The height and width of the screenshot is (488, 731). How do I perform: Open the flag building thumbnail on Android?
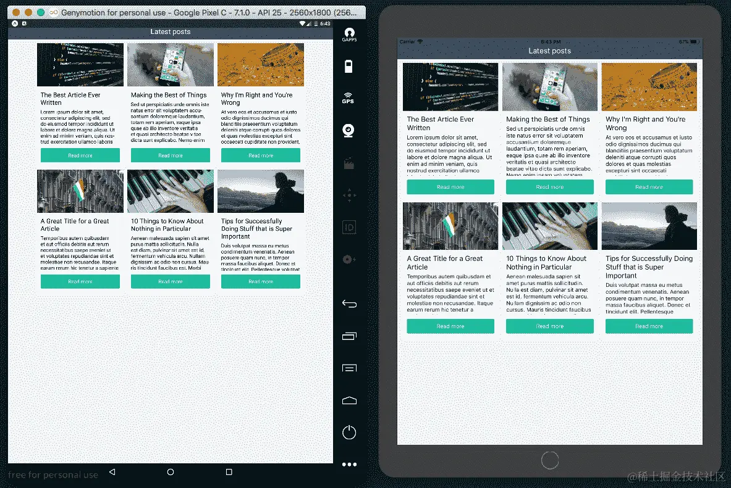pyautogui.click(x=80, y=191)
